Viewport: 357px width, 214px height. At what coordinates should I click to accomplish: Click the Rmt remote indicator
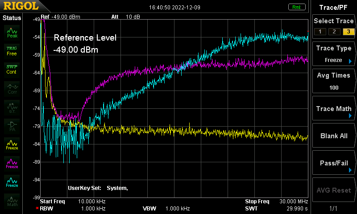296,7
